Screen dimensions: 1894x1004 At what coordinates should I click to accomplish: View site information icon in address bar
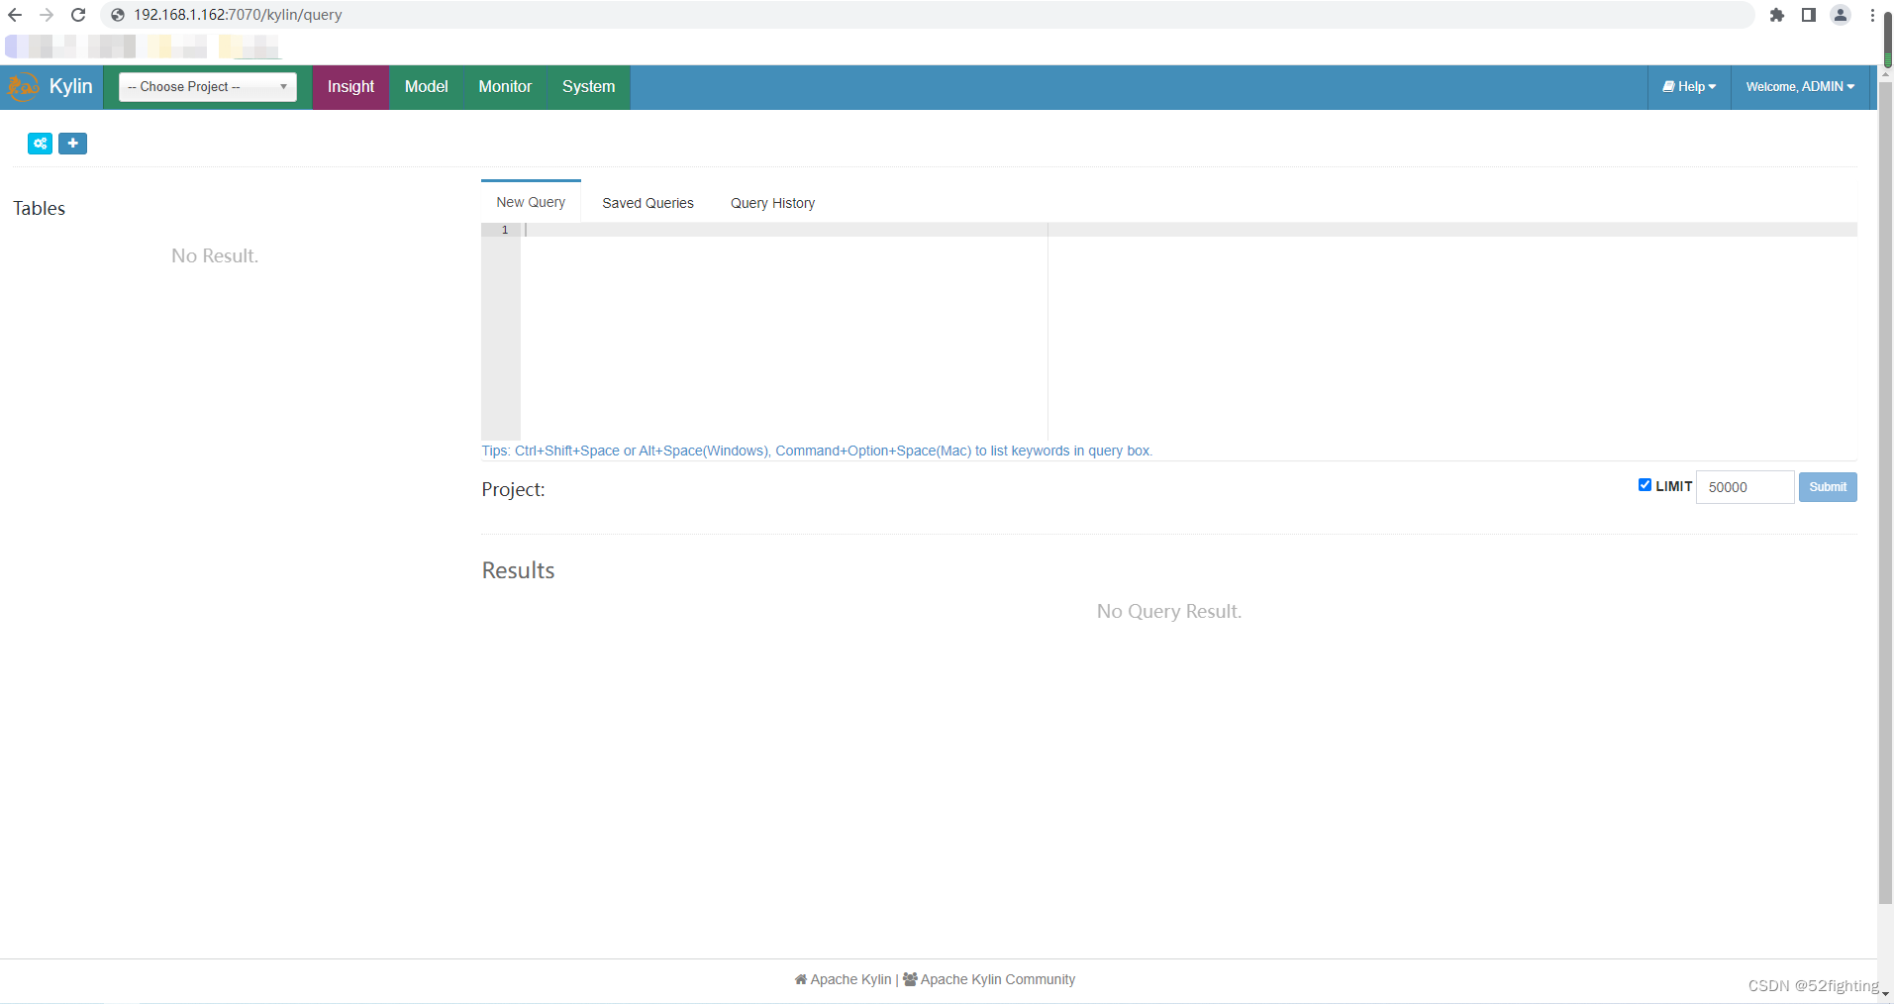tap(118, 15)
